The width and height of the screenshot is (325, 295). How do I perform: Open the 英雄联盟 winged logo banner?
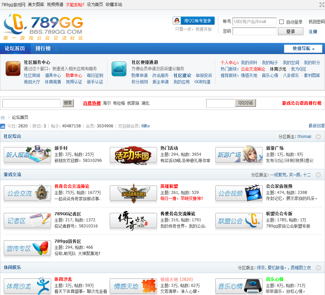tap(133, 193)
